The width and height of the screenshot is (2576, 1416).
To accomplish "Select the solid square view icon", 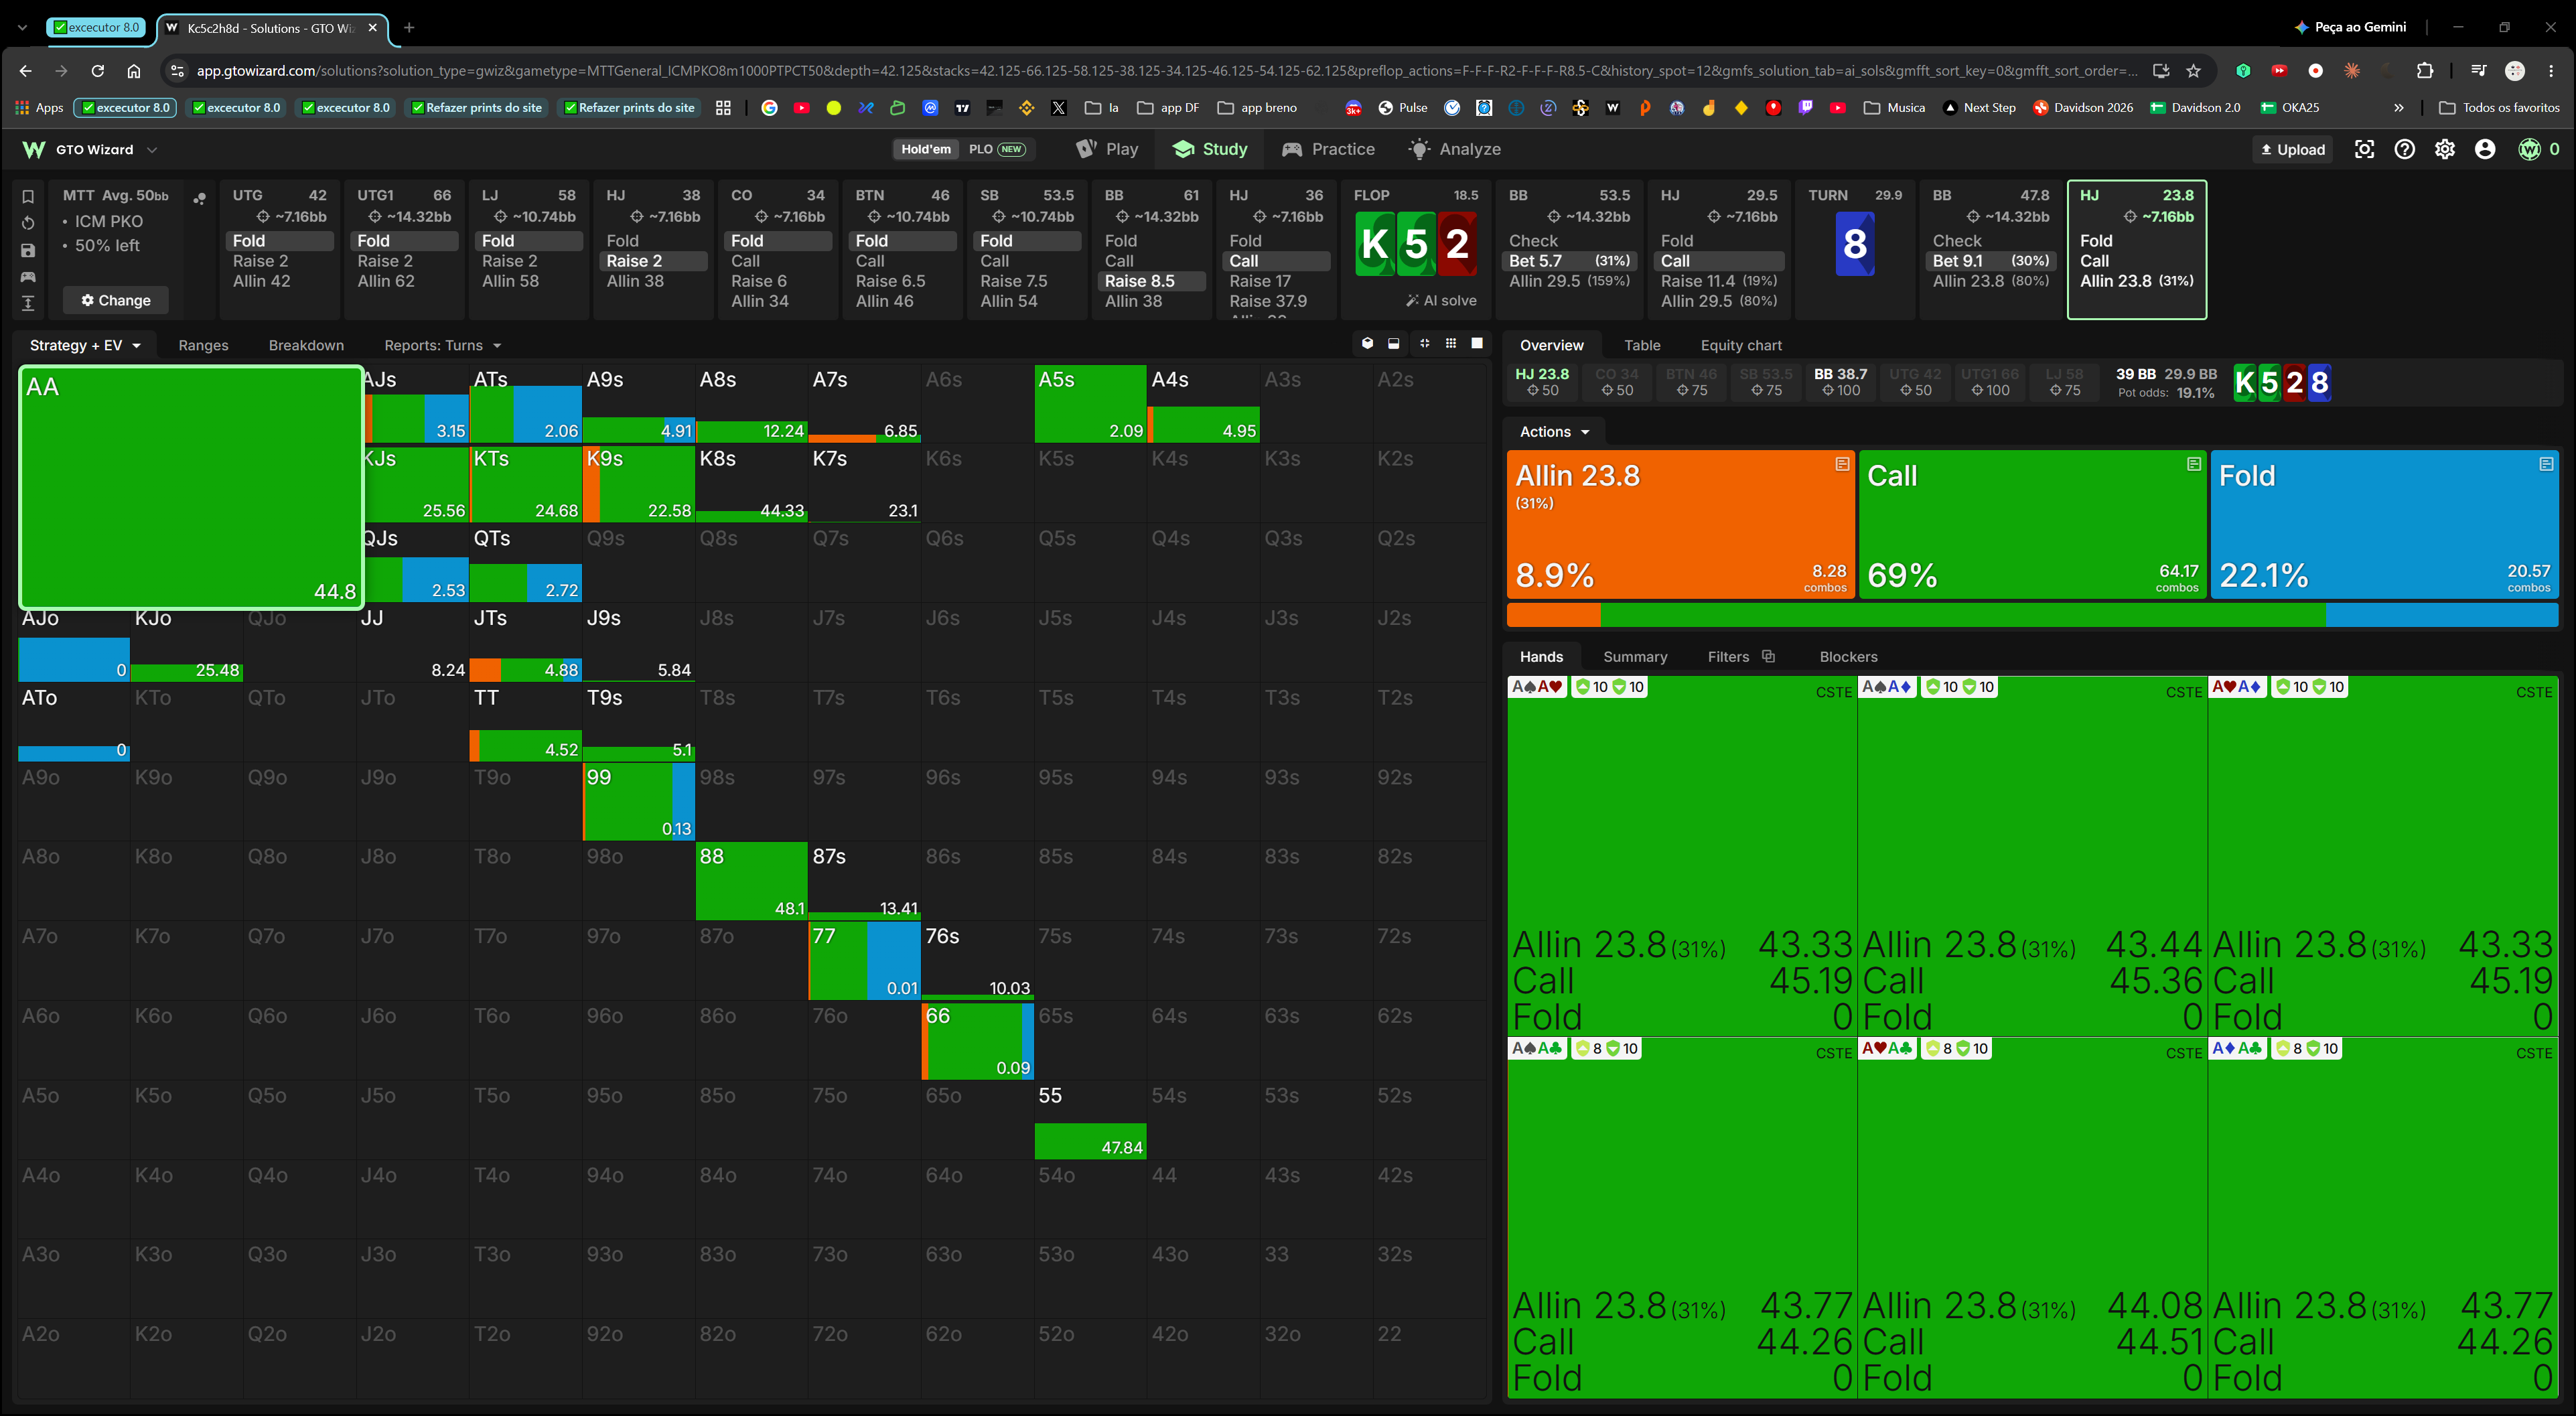I will [x=1477, y=344].
